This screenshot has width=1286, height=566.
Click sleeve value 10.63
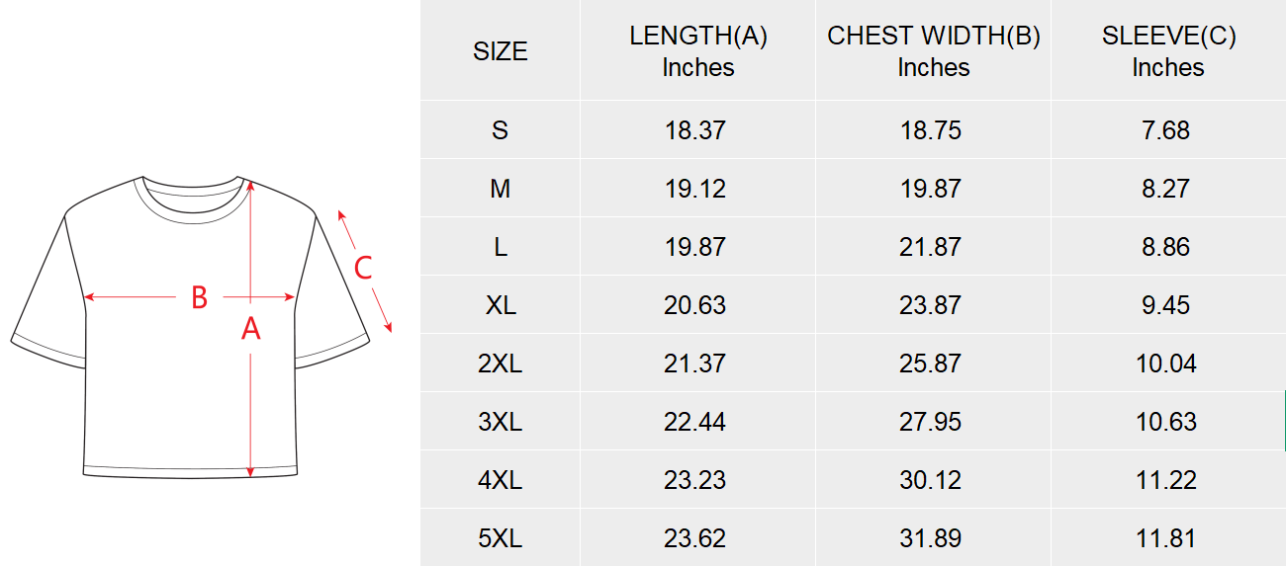(1166, 422)
